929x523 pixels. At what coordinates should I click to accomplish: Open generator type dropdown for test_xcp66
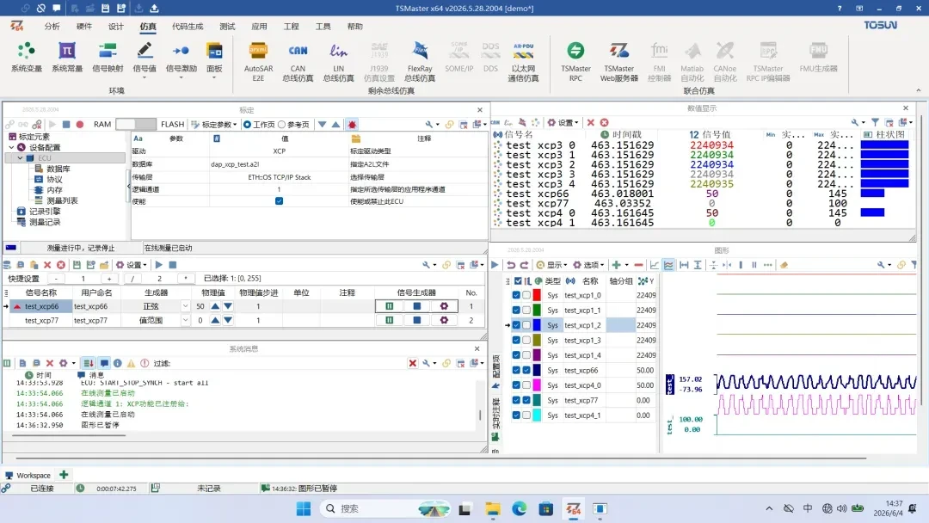(185, 306)
